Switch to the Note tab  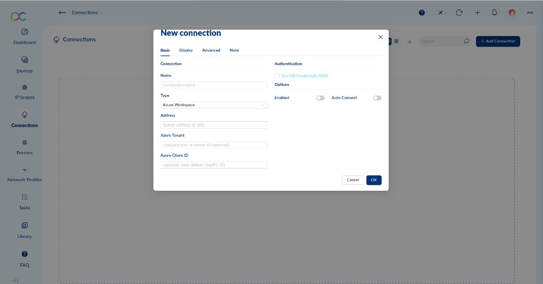(234, 50)
